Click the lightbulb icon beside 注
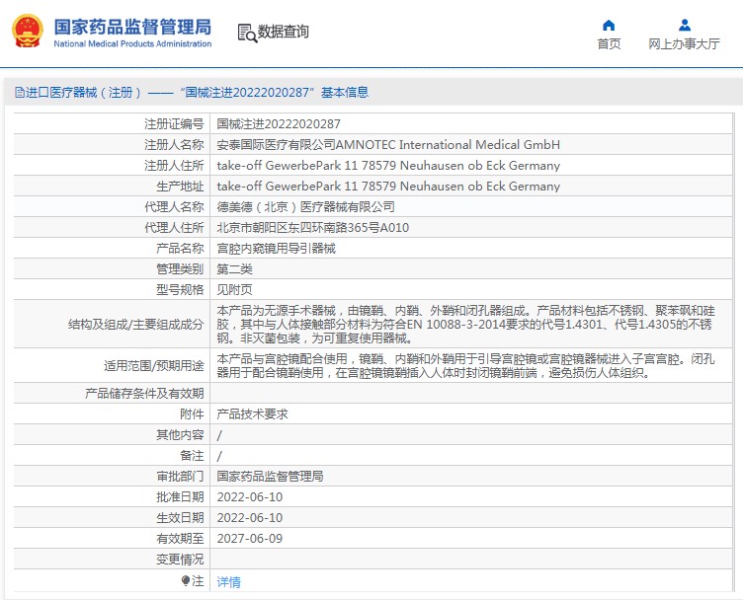 186,580
